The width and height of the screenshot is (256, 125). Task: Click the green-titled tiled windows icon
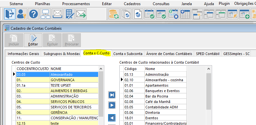(221, 14)
